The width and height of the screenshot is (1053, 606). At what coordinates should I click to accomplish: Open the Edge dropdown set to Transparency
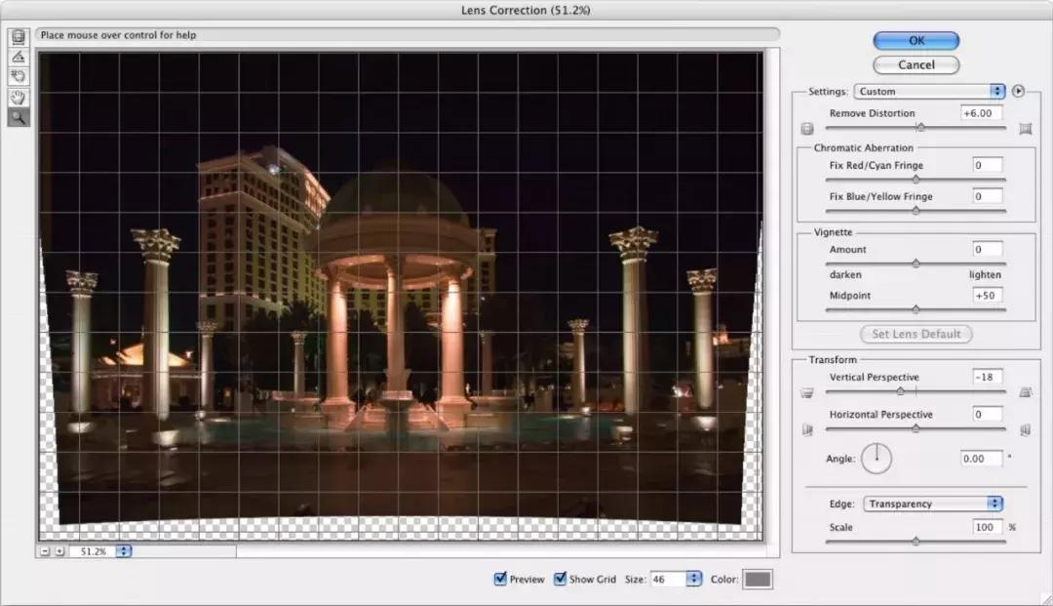[933, 504]
